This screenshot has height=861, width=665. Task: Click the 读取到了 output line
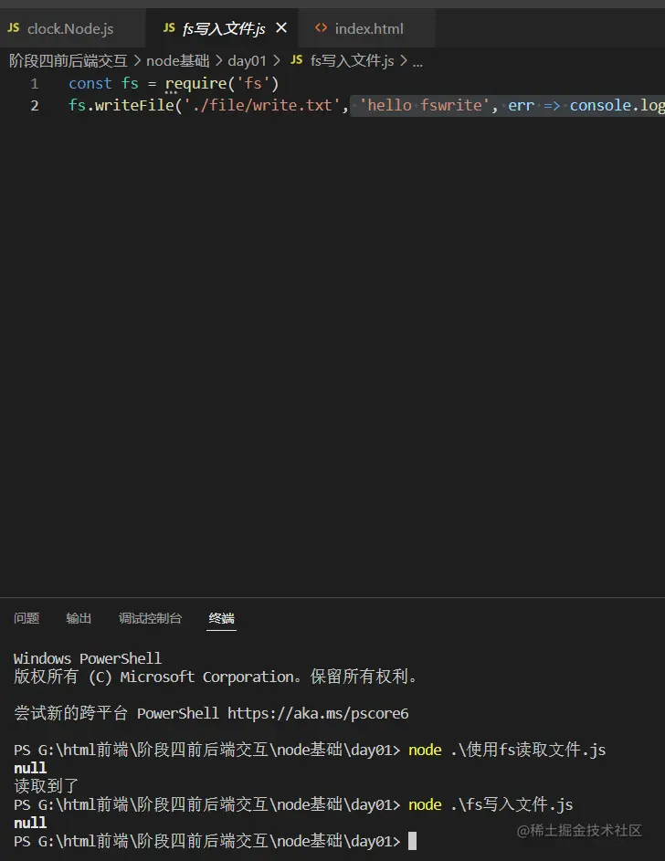tap(46, 786)
